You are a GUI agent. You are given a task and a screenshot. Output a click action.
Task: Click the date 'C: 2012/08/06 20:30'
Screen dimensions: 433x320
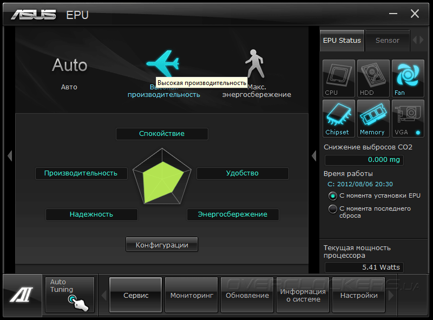(360, 184)
